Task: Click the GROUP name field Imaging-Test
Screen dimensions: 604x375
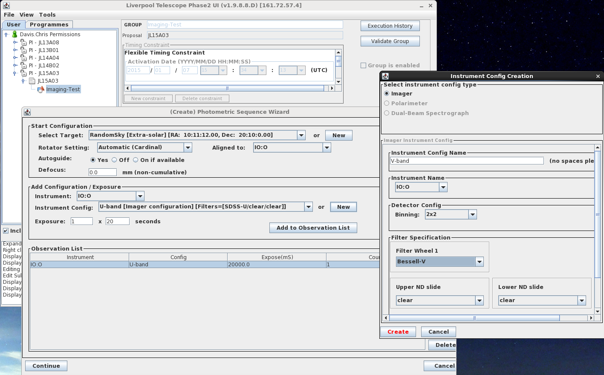Action: tap(245, 25)
